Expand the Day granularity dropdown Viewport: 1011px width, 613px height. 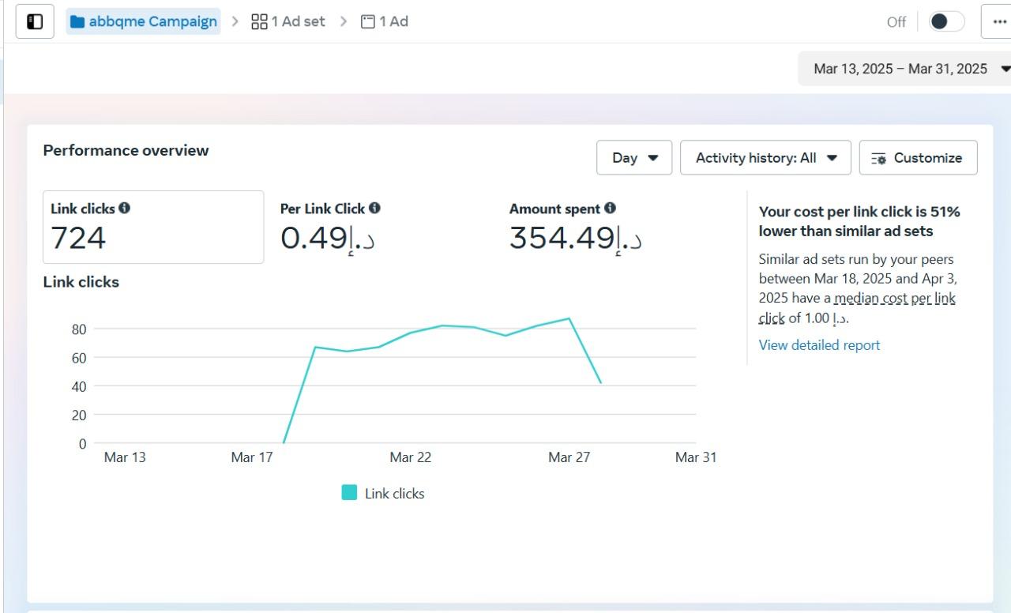[634, 158]
